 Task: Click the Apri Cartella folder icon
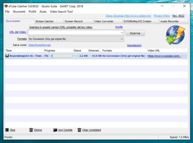(x=55, y=130)
